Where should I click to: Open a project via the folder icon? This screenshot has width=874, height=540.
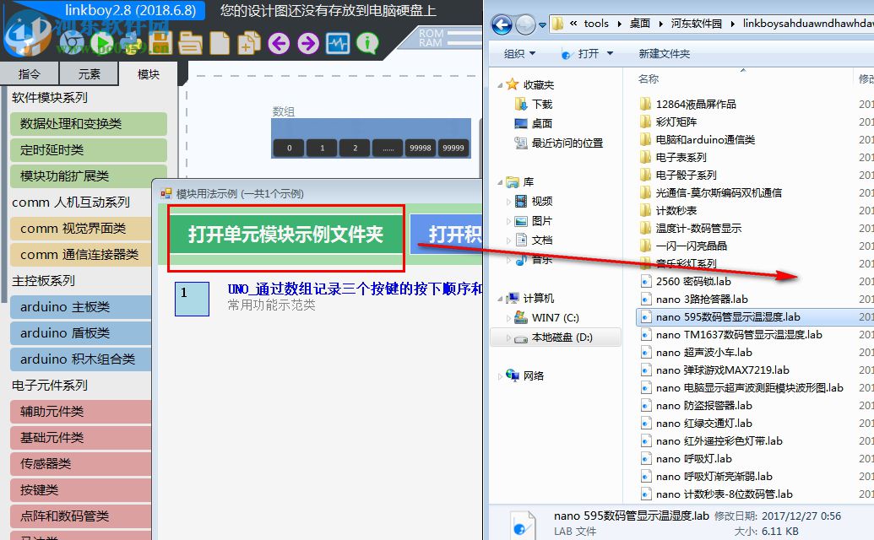(x=192, y=42)
